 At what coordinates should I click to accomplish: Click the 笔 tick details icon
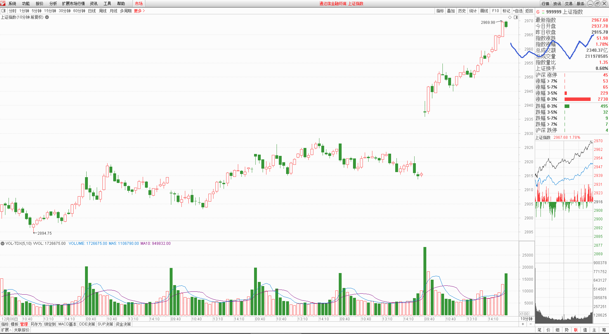point(539,330)
